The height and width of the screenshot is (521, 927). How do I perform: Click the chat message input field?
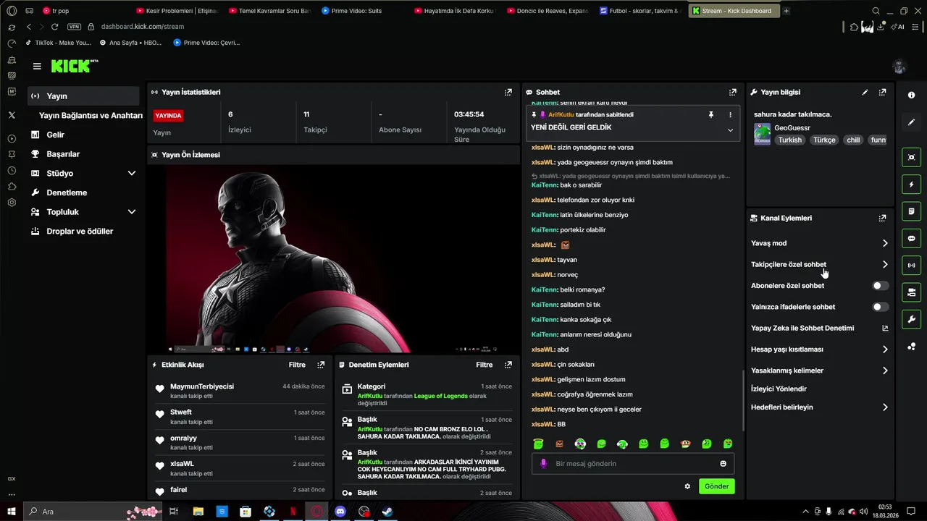click(633, 464)
